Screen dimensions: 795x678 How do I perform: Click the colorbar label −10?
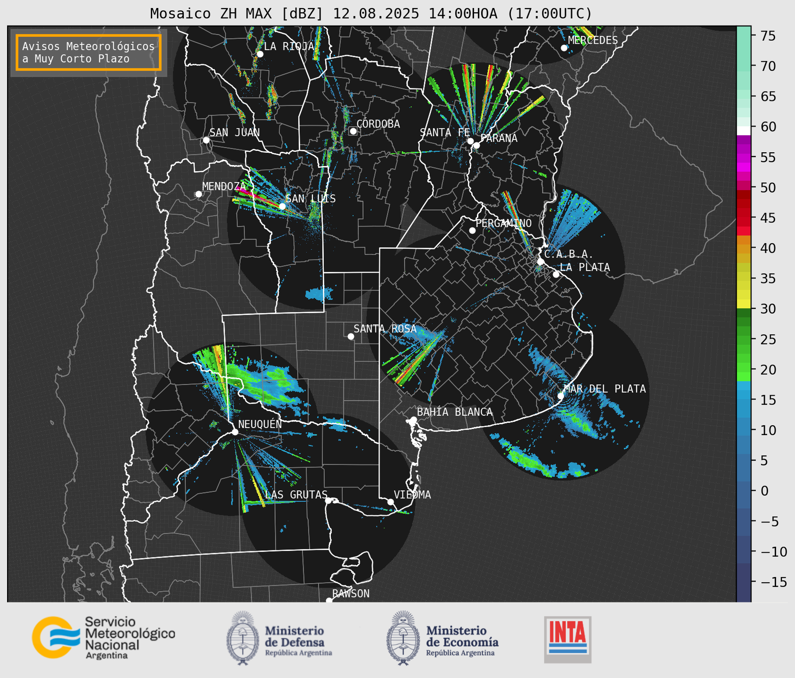[773, 552]
